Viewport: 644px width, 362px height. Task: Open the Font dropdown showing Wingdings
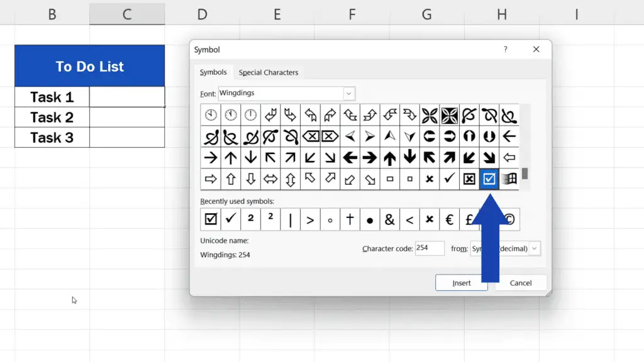[349, 94]
